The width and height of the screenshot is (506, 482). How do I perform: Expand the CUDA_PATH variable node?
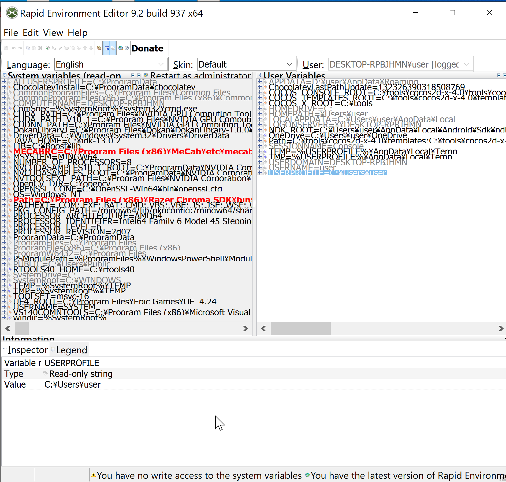coord(4,114)
